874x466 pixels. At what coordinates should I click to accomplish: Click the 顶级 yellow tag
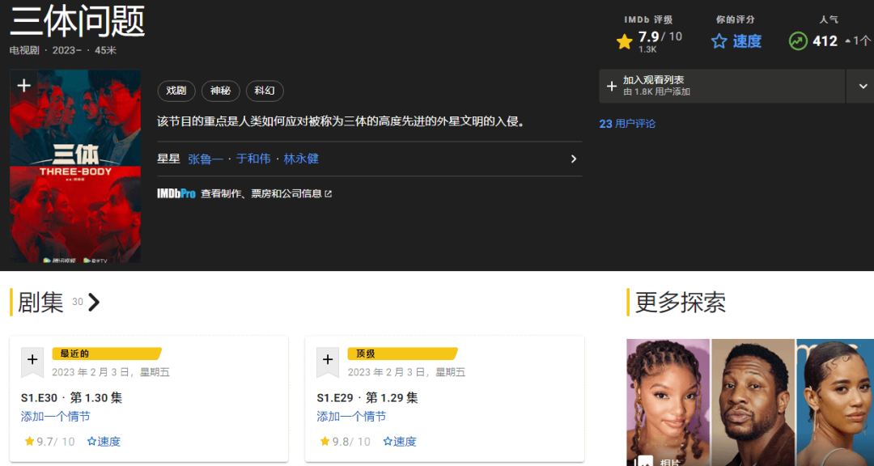(402, 354)
